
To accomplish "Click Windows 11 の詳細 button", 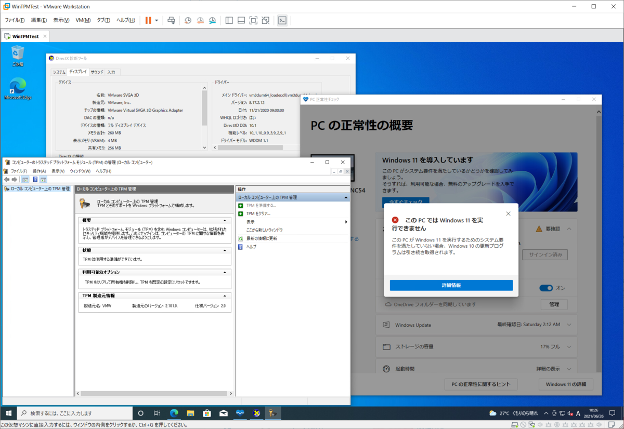I will click(x=566, y=384).
